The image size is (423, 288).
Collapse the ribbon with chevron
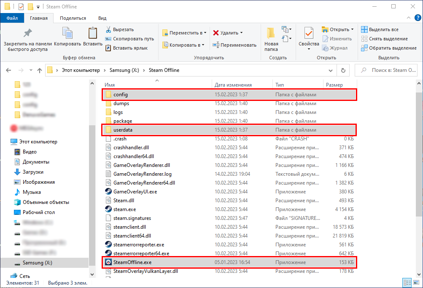(x=408, y=18)
